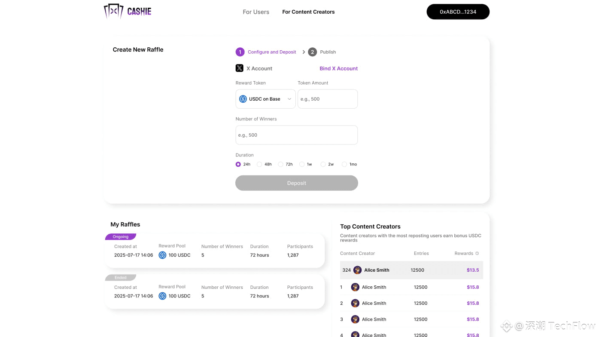Click the USDC icon in the Ongoing raffle
Viewport: 599px width, 337px height.
pyautogui.click(x=162, y=255)
